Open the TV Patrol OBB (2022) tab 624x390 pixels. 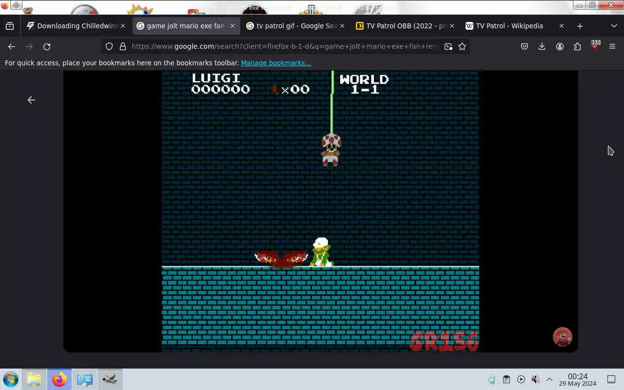pos(405,26)
